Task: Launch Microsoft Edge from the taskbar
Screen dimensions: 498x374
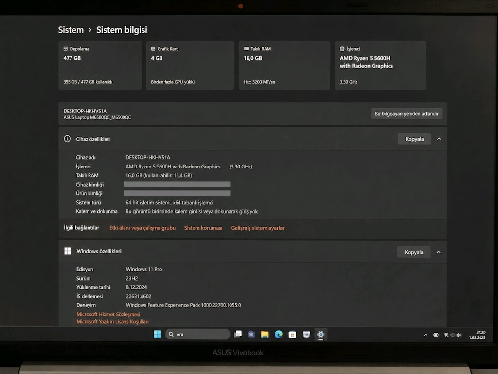Action: (x=279, y=334)
